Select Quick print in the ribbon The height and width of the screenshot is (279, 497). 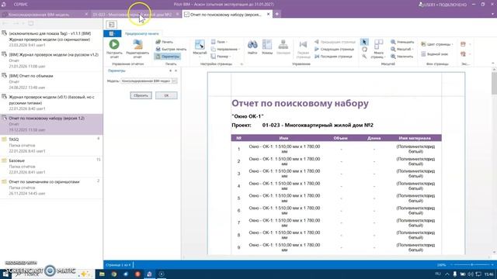click(171, 49)
